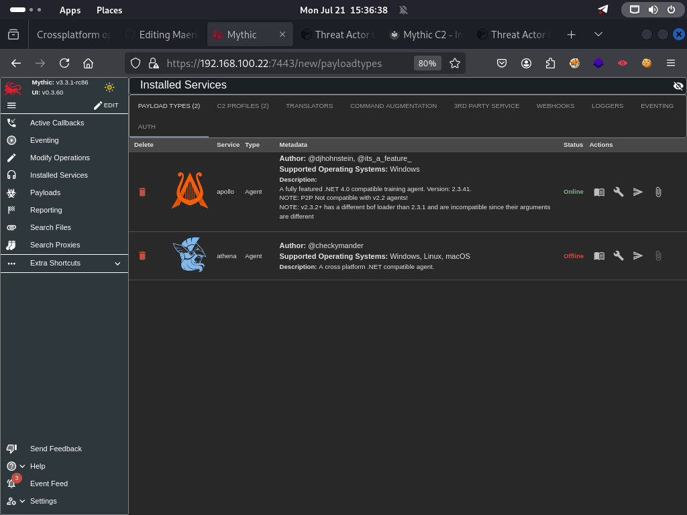Click the EDIT button in sidebar

point(106,105)
